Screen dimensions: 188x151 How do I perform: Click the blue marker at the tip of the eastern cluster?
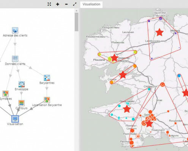(x=179, y=75)
